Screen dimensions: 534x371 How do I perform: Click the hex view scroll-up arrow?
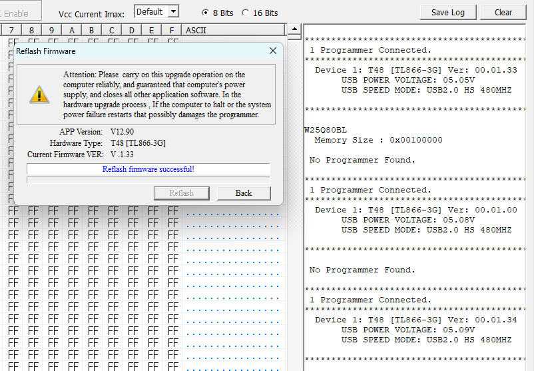click(x=294, y=29)
